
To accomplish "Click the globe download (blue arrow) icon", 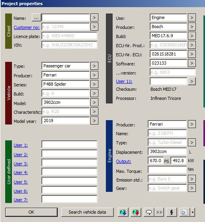I will (123, 212).
